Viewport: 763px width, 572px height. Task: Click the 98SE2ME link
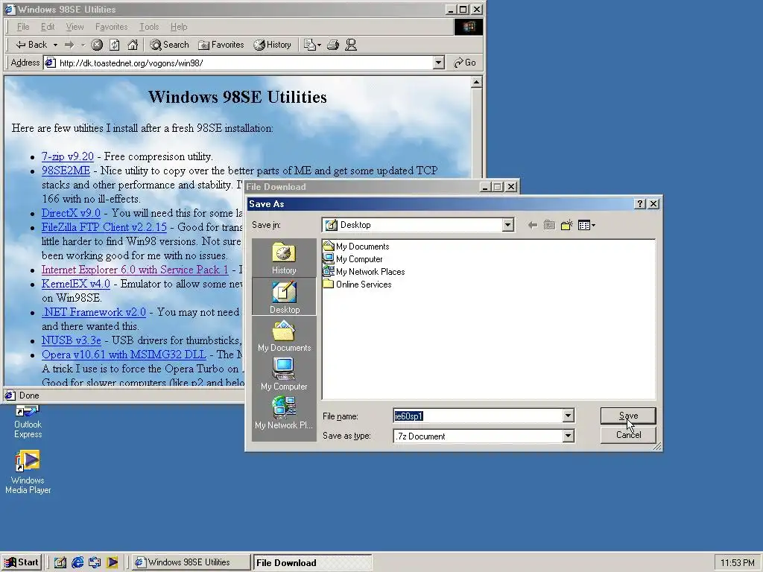66,171
